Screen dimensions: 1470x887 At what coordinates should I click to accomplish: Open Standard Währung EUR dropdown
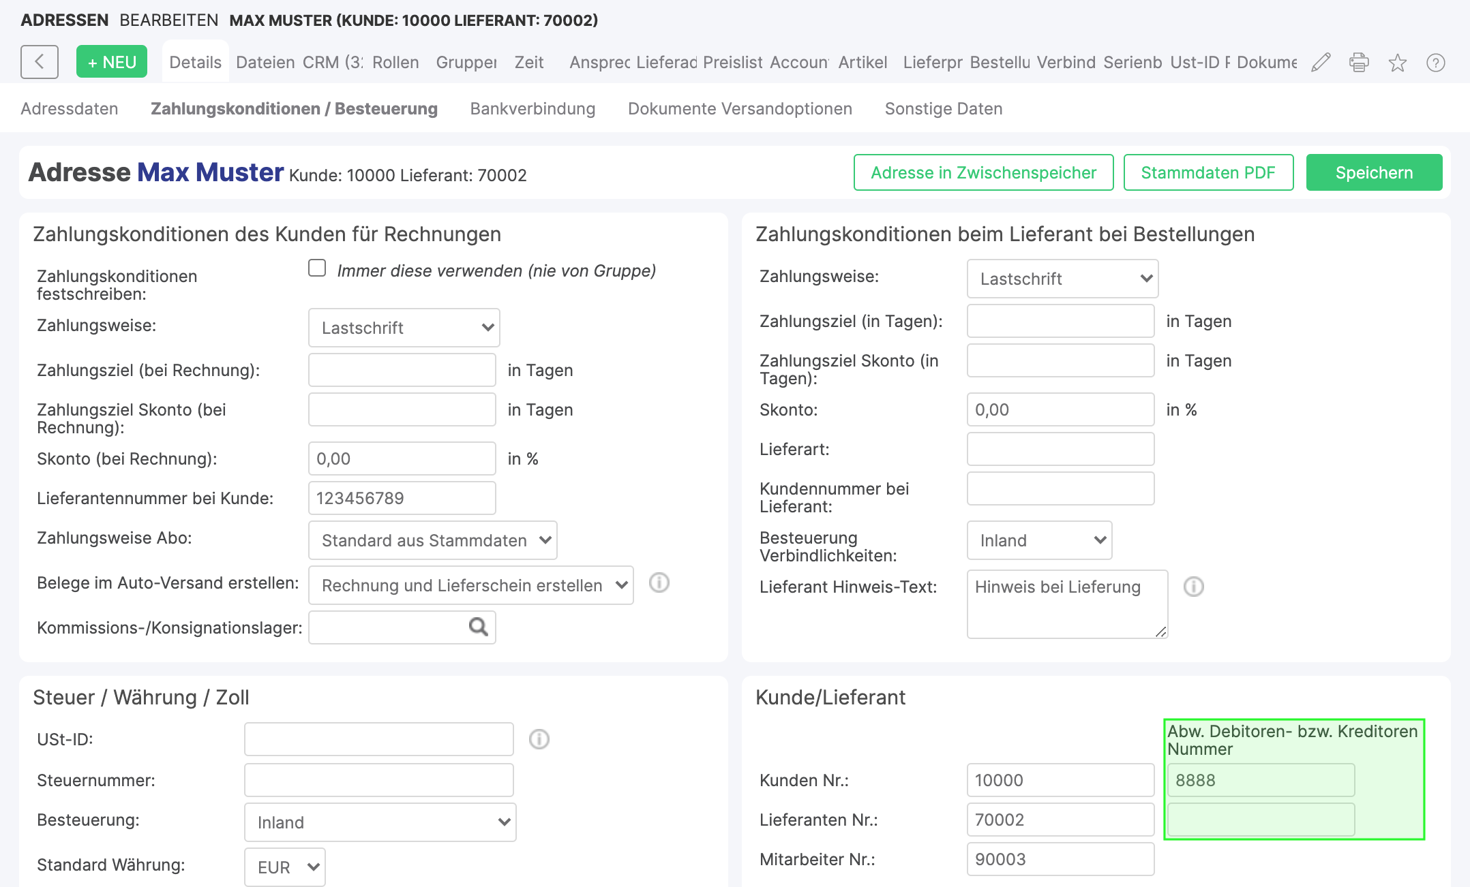[x=284, y=867]
